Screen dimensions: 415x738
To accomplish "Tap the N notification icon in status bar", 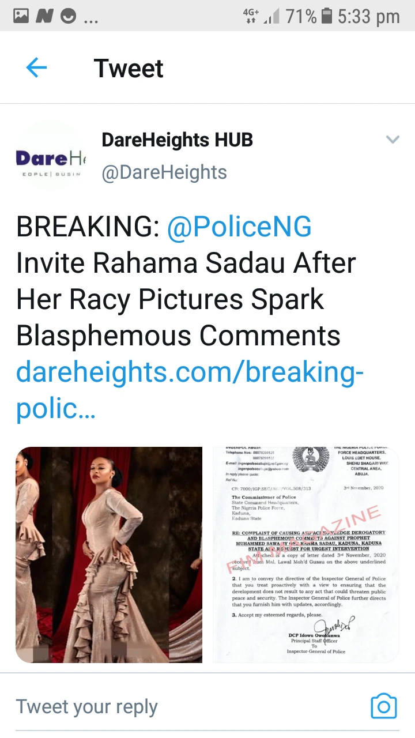I will coord(45,16).
